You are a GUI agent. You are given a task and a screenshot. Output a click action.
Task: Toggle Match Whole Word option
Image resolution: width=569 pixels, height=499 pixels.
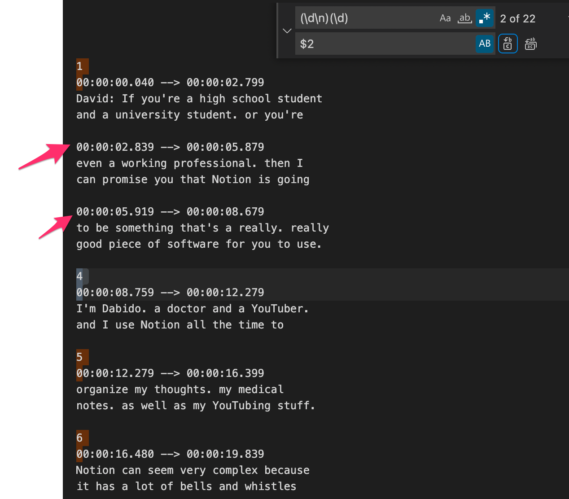[465, 18]
